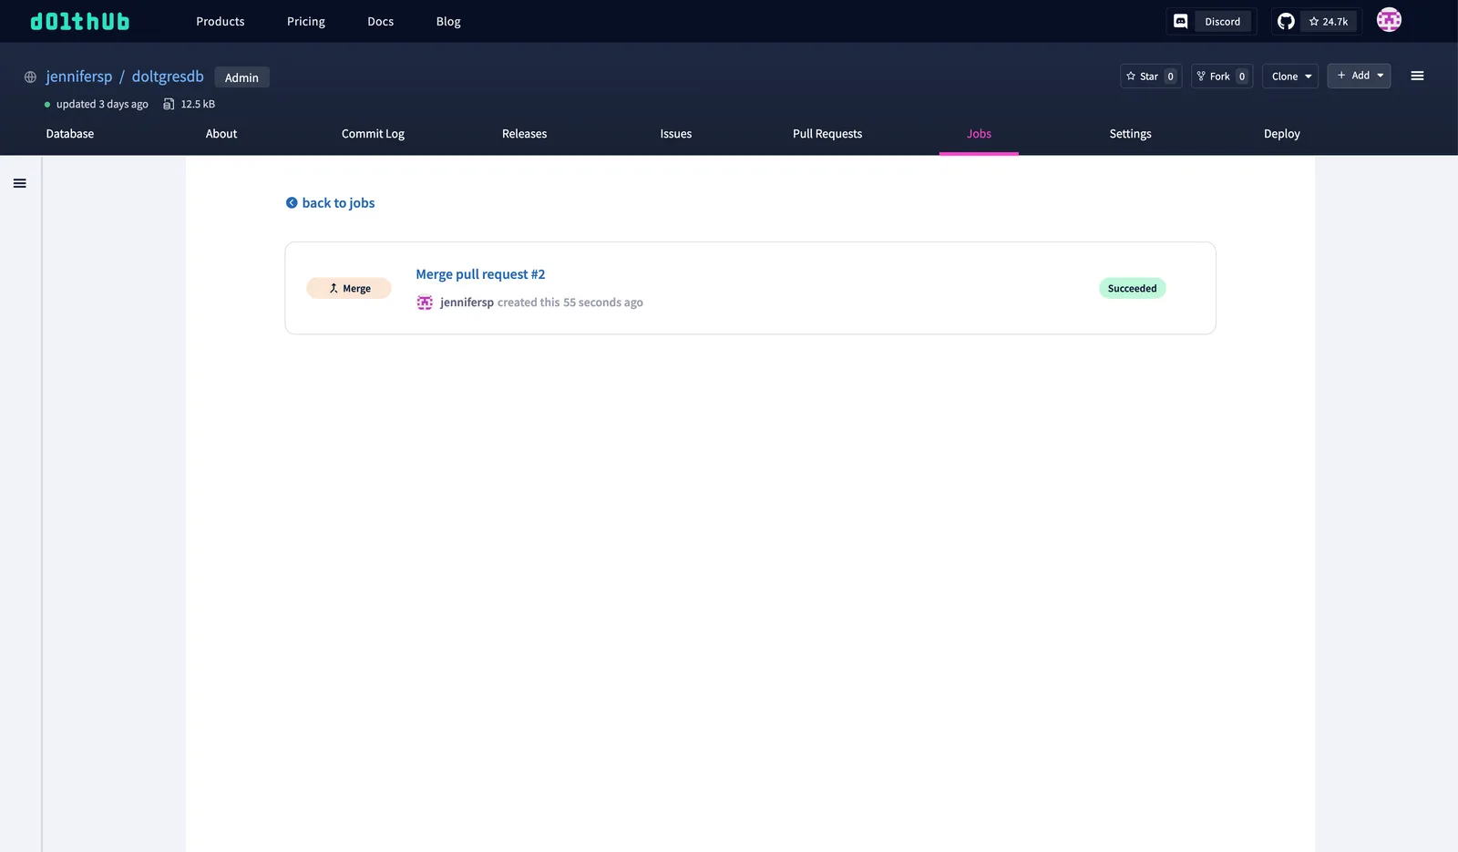Viewport: 1458px width, 852px height.
Task: Open the doltgresdb database name link
Action: click(168, 77)
